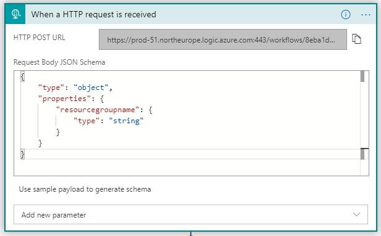Click the 'HTTP POST URL' label
This screenshot has width=381, height=236.
(x=40, y=38)
